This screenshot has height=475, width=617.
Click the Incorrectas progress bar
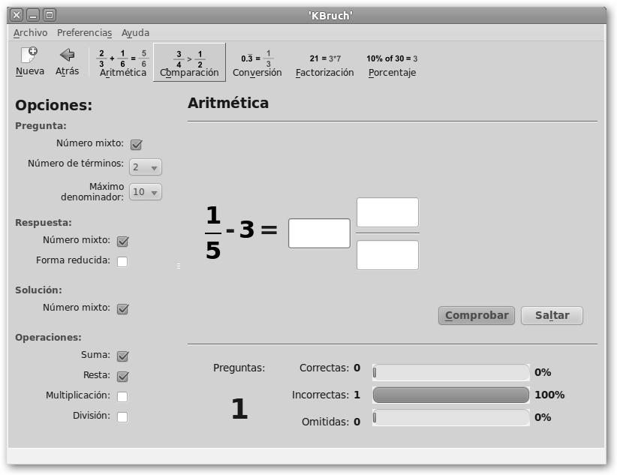click(x=450, y=395)
